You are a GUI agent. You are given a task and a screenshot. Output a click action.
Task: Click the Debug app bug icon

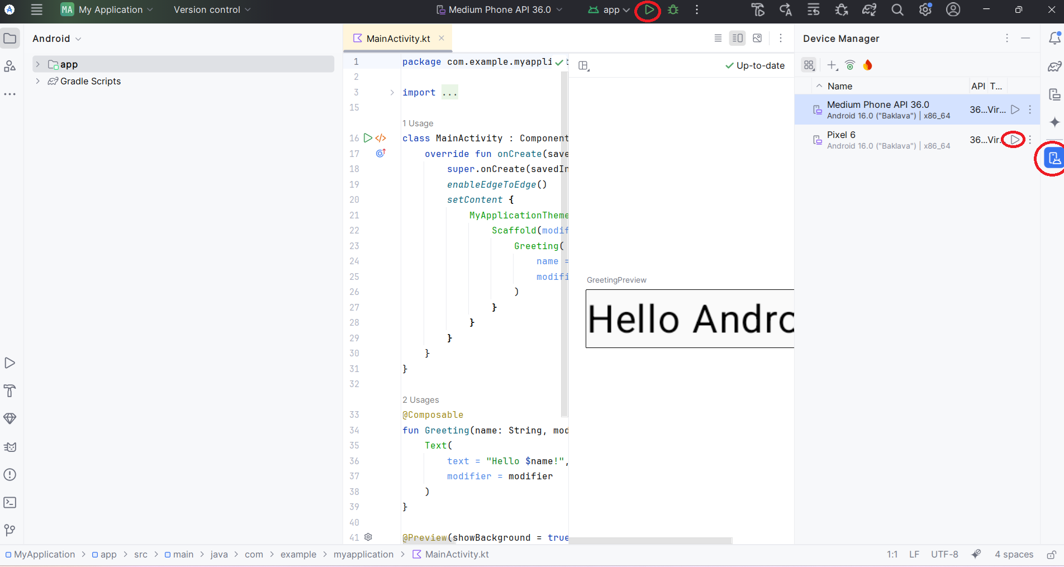pos(673,10)
